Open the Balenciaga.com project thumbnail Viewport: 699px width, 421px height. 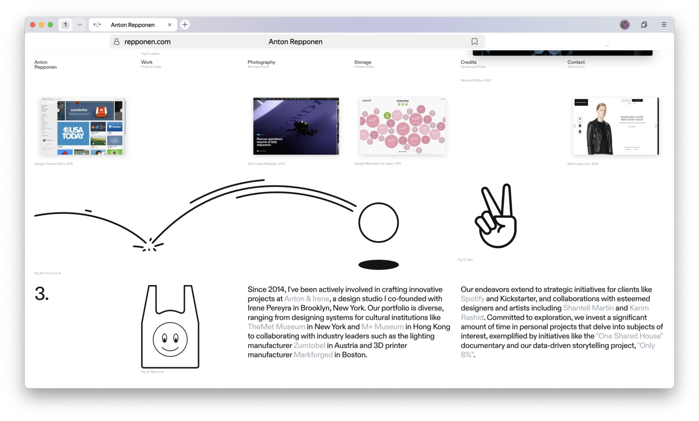tap(616, 126)
